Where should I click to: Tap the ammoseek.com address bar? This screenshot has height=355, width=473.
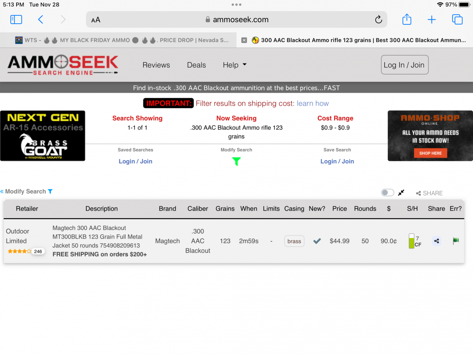click(x=236, y=19)
